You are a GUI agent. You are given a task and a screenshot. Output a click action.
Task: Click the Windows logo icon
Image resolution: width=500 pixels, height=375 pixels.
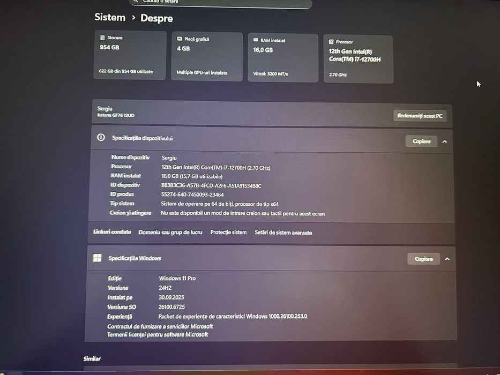coord(97,258)
